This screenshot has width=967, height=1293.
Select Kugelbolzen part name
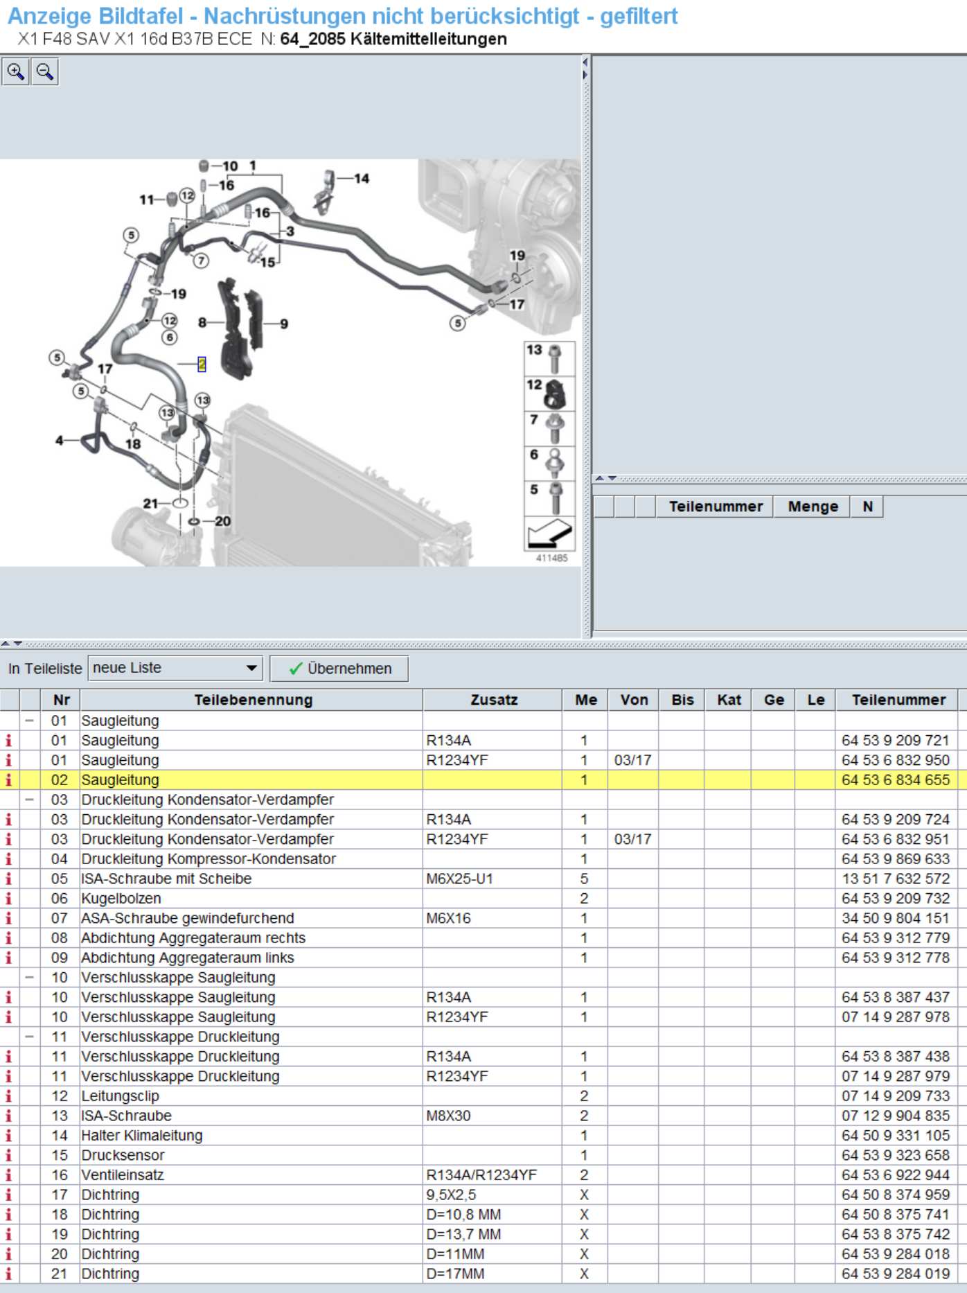[121, 898]
